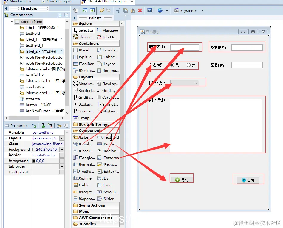Click the show events icon in Properties header
Screen dimensions: 283x228
point(34,125)
